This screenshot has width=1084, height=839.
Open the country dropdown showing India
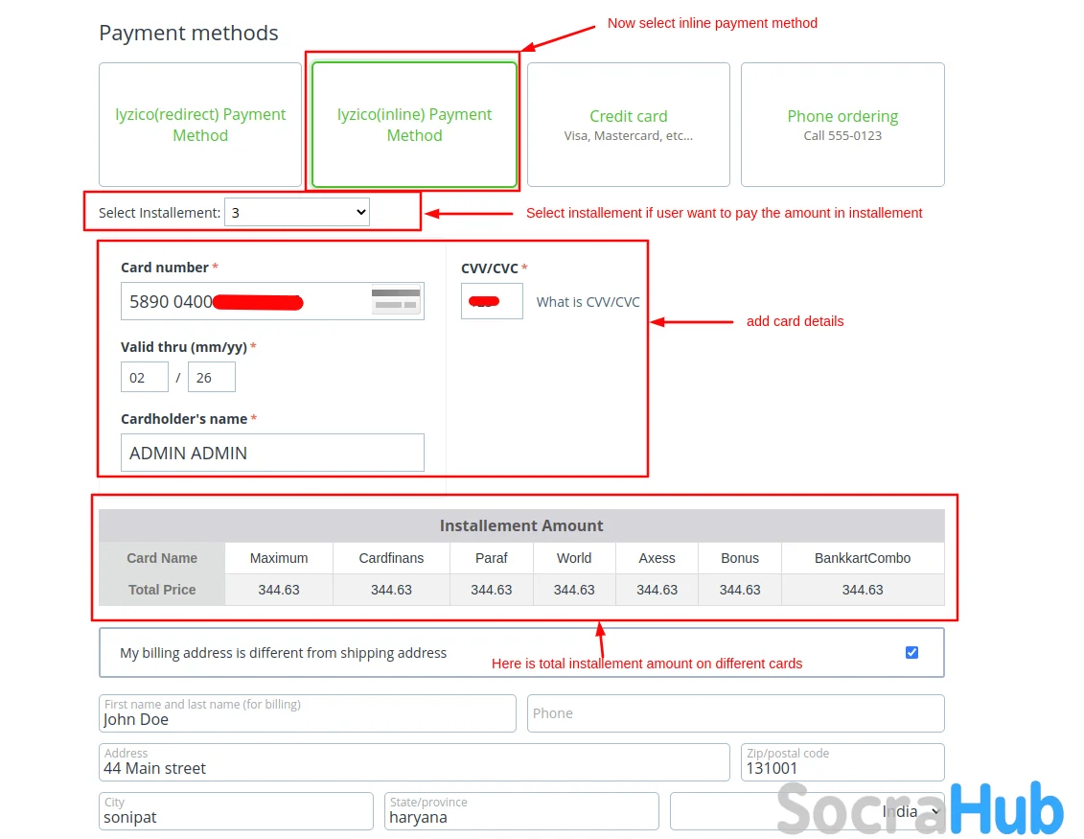coord(807,811)
